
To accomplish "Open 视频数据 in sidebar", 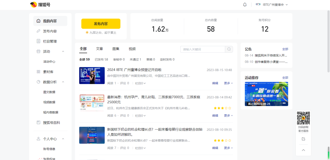I will coord(49,102).
